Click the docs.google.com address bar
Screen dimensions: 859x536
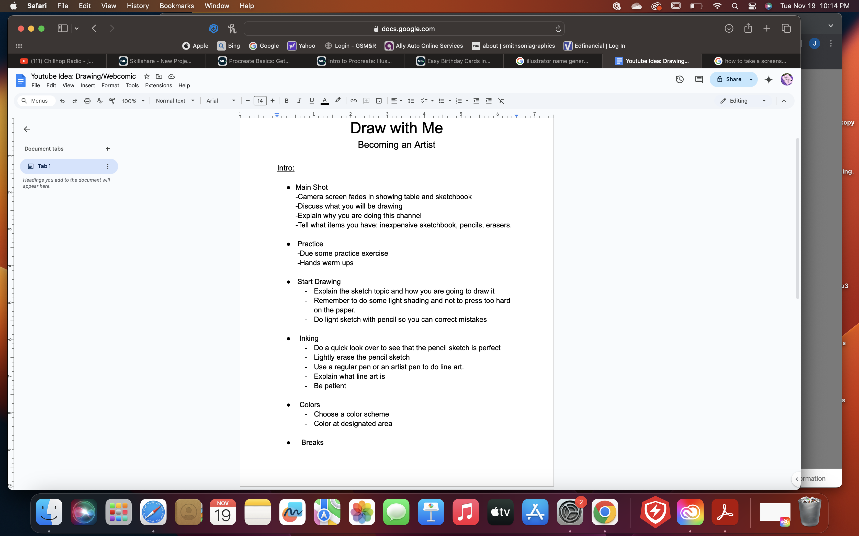[404, 29]
